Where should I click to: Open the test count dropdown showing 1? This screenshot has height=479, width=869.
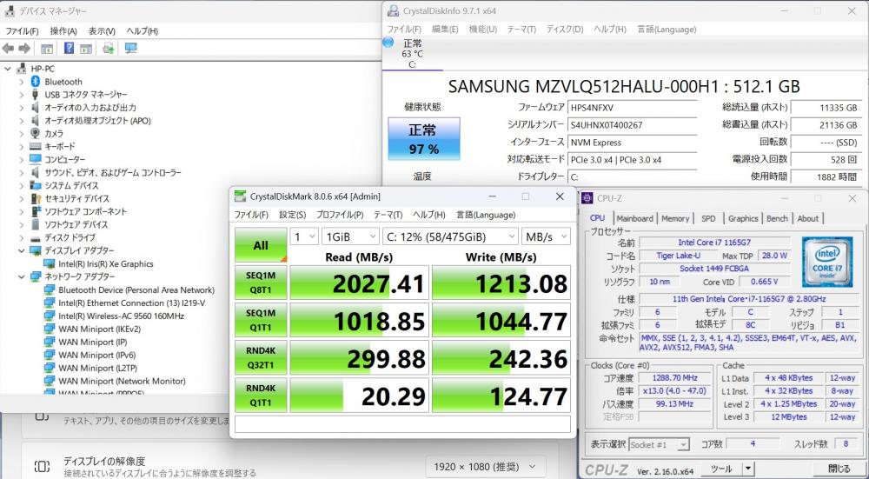(304, 236)
